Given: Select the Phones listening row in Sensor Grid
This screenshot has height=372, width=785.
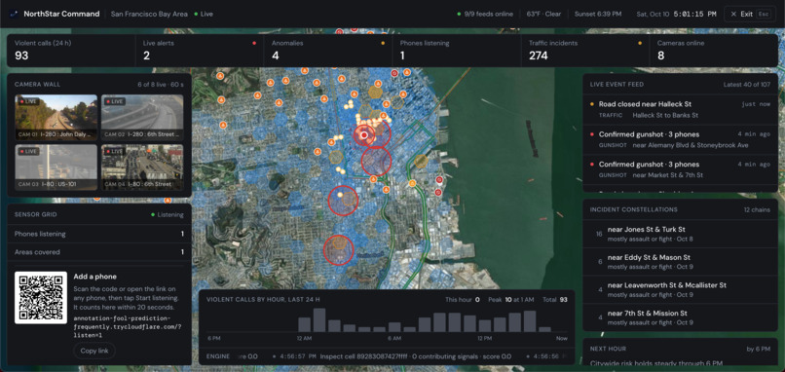Looking at the screenshot, I should click(x=99, y=234).
